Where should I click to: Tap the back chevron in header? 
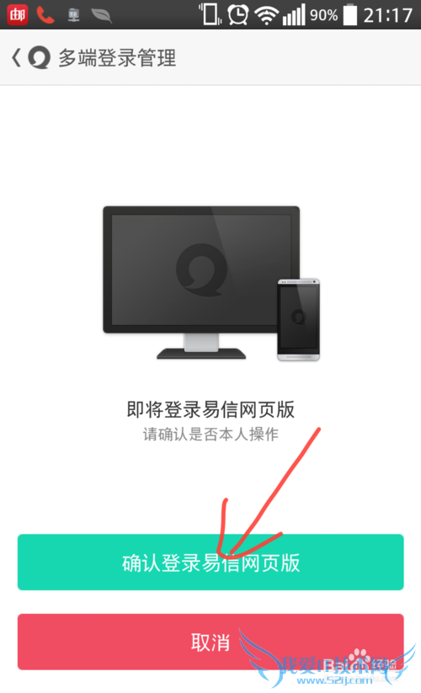pyautogui.click(x=16, y=57)
